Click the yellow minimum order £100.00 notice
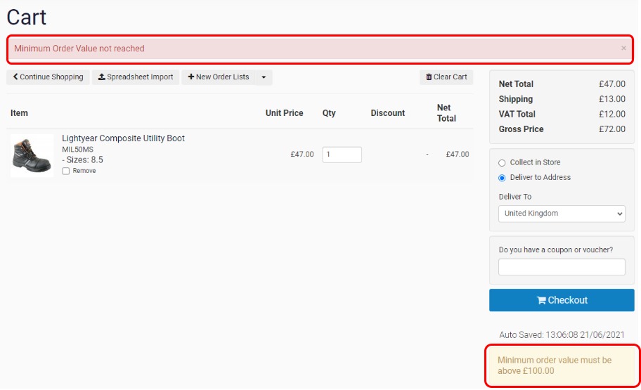 point(562,365)
